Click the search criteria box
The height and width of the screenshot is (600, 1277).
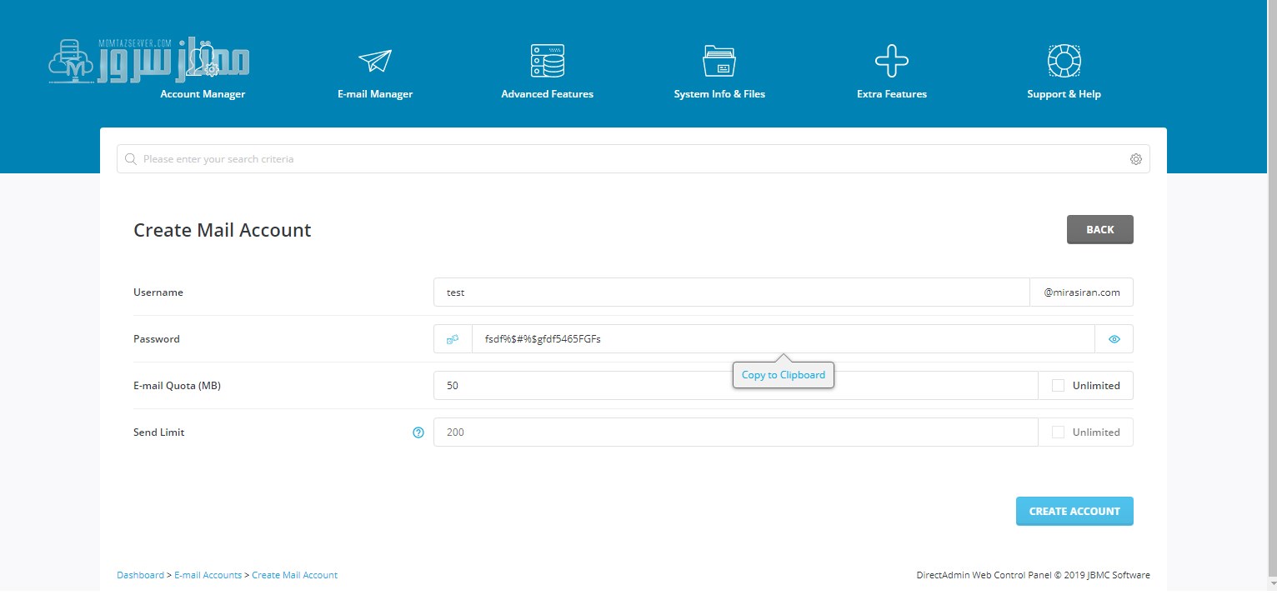(x=633, y=159)
